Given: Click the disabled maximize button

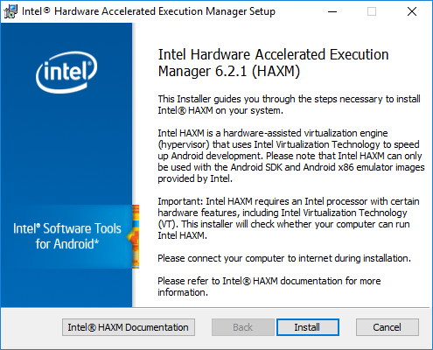Looking at the screenshot, I should pos(372,11).
